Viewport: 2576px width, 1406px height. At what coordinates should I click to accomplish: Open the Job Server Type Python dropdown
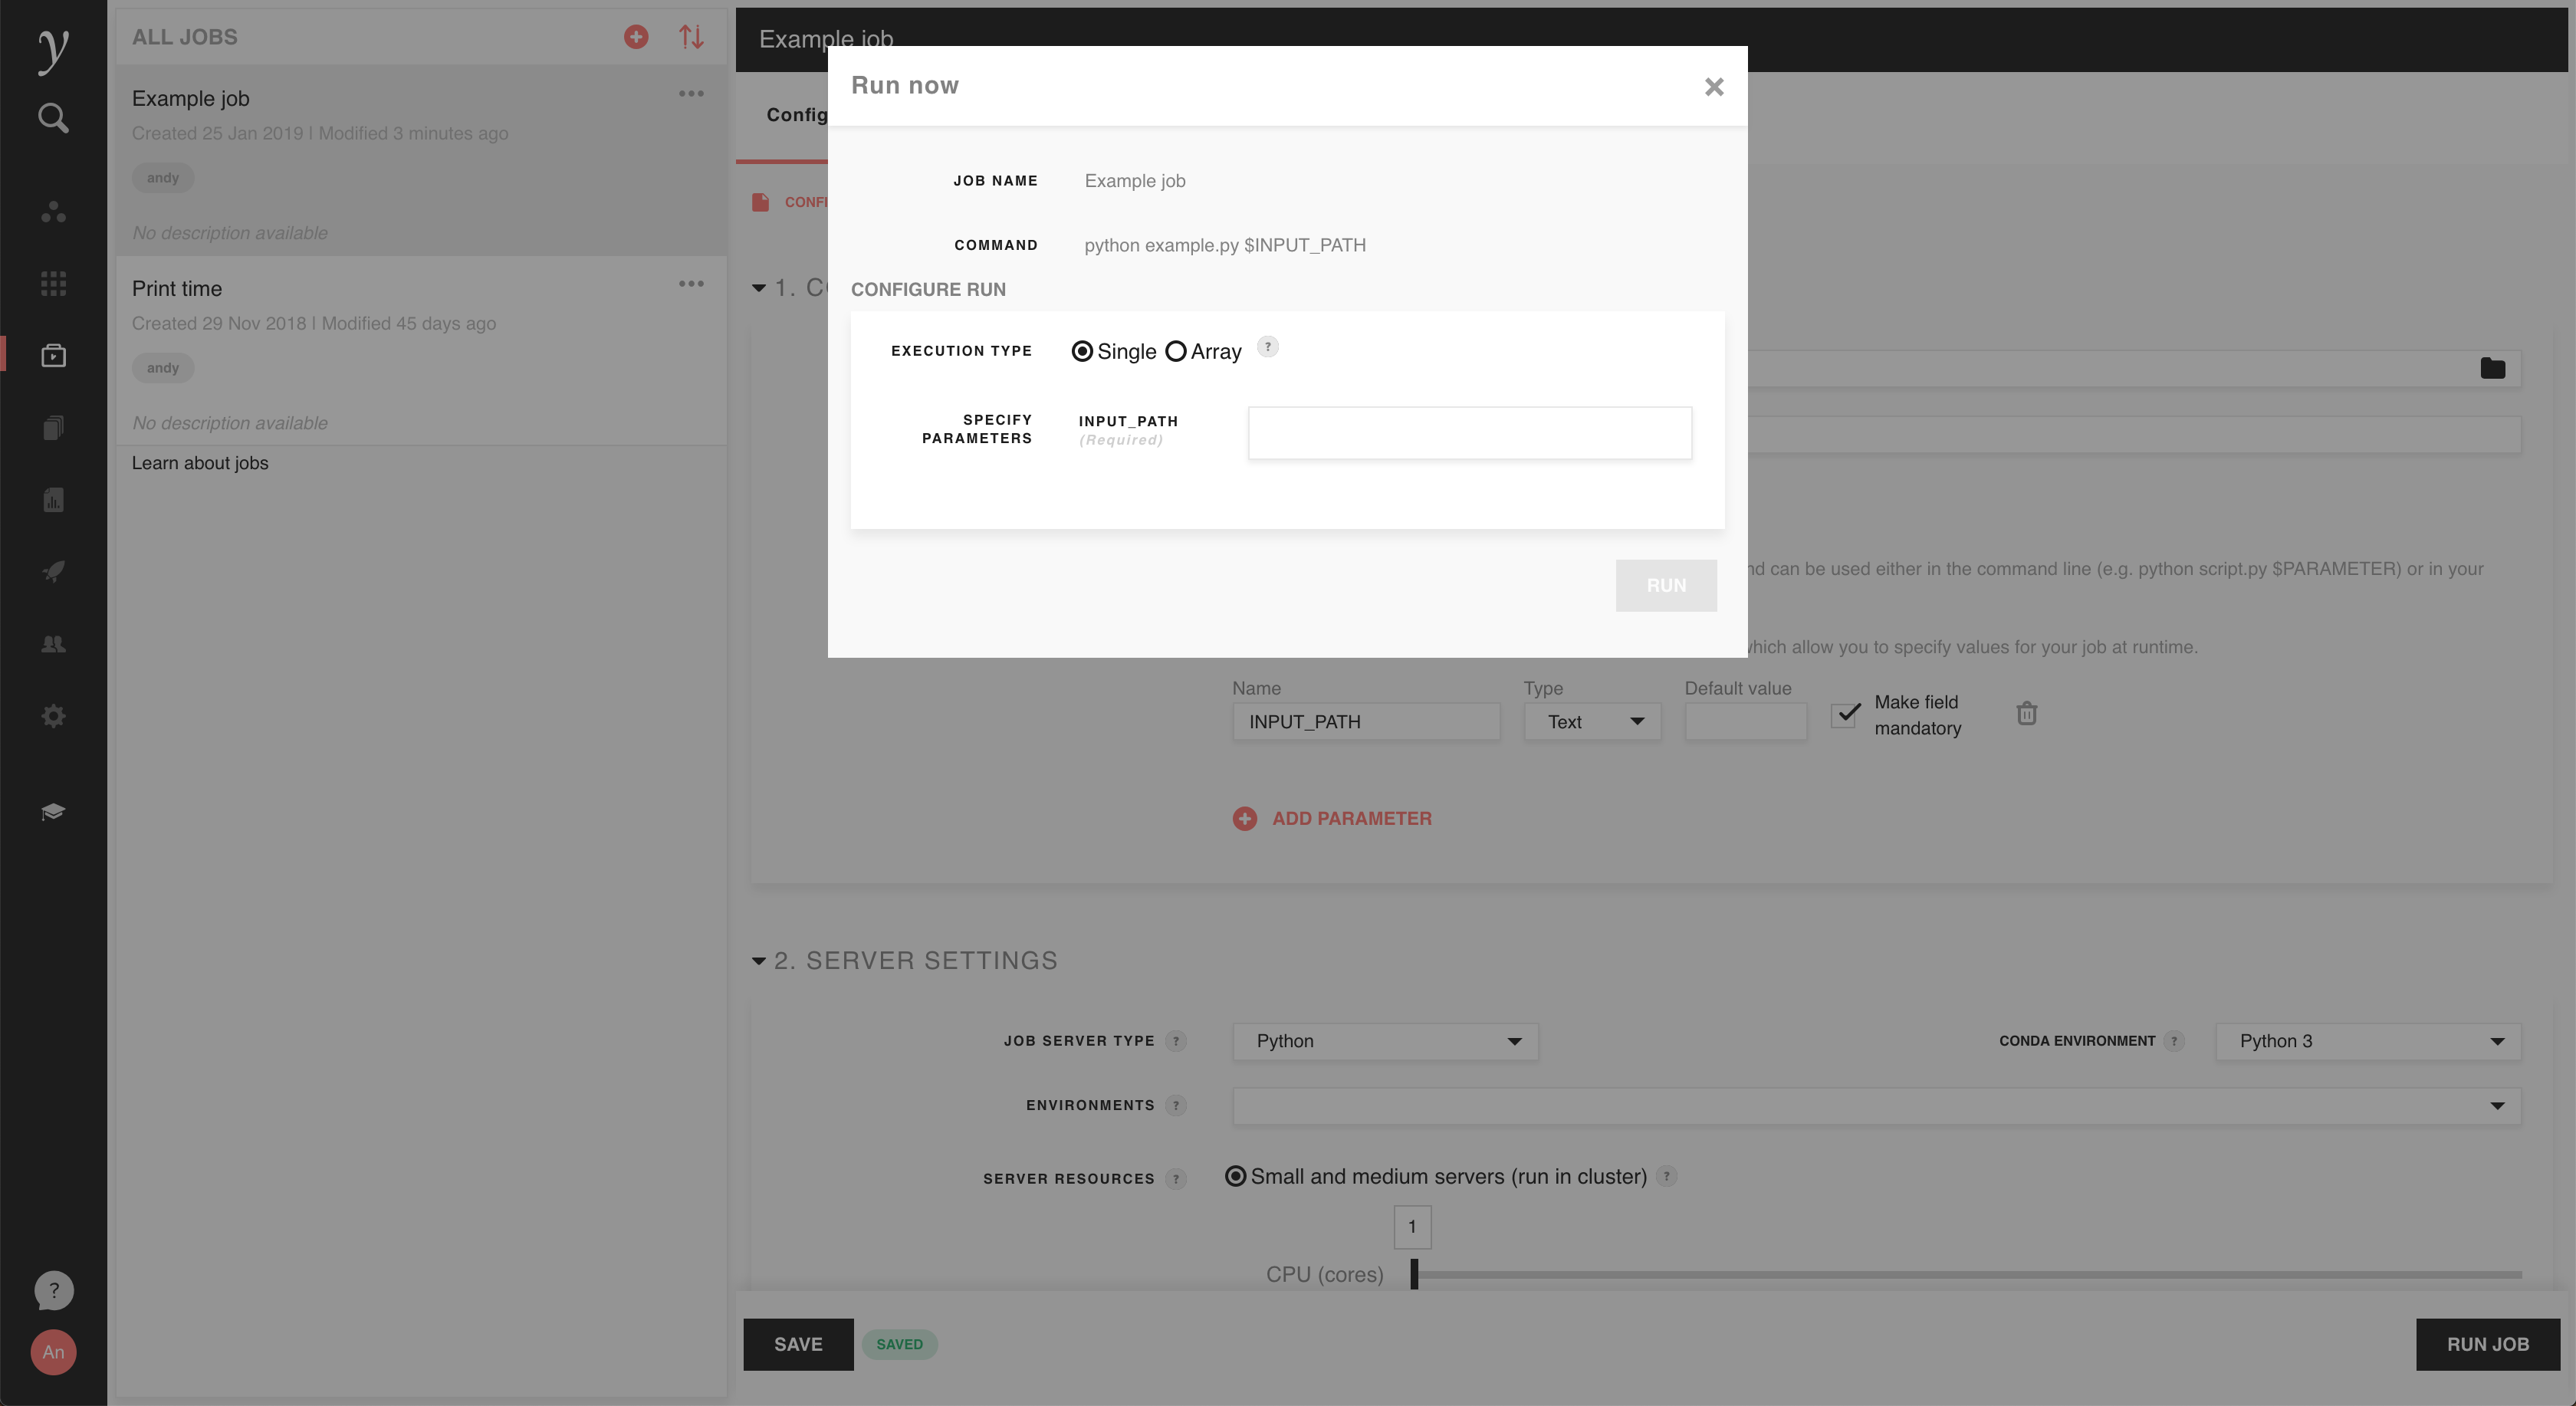tap(1385, 1041)
